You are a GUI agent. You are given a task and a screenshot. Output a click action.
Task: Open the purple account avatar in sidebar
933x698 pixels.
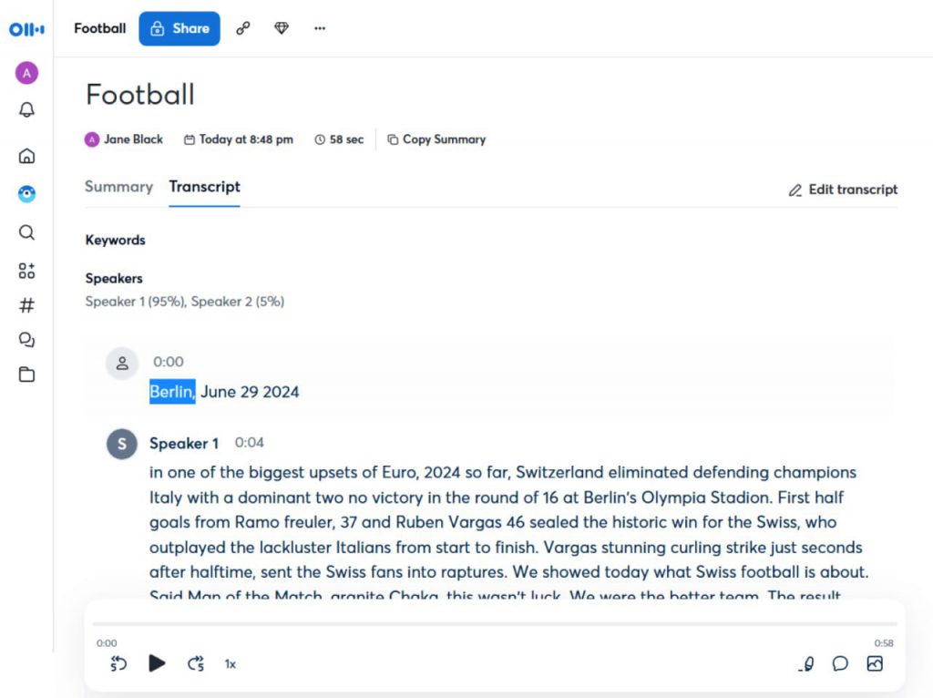(x=26, y=73)
